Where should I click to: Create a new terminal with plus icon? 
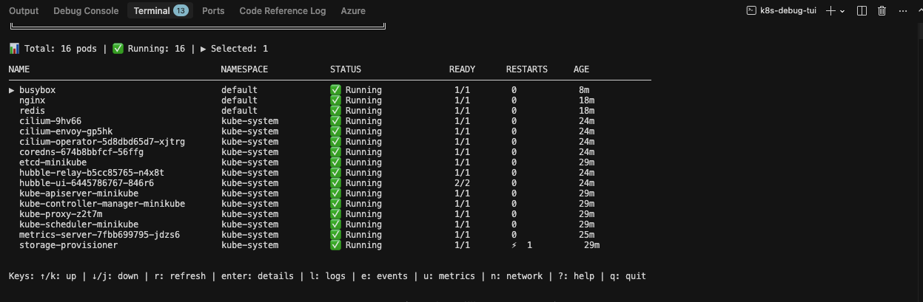(830, 11)
